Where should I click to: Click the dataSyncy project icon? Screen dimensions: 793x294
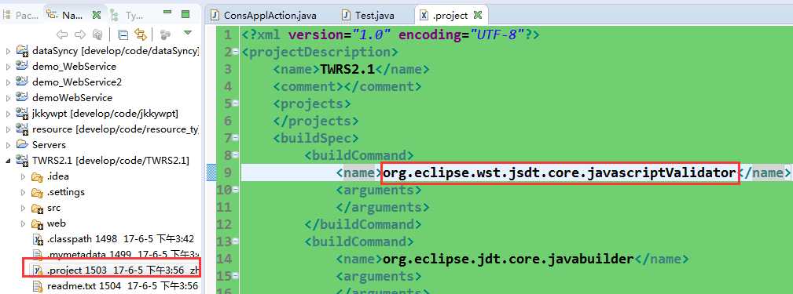pyautogui.click(x=22, y=50)
